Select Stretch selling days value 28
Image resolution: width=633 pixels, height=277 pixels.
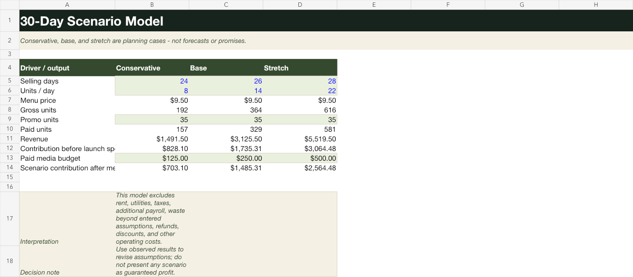[300, 81]
